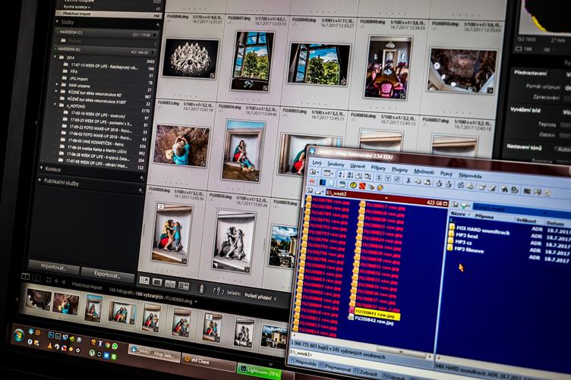This screenshot has width=571, height=380.
Task: Click the cut scissors icon in Salamander toolbar
Action: pyautogui.click(x=409, y=180)
